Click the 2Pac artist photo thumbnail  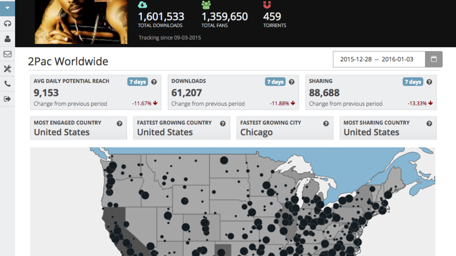point(81,22)
